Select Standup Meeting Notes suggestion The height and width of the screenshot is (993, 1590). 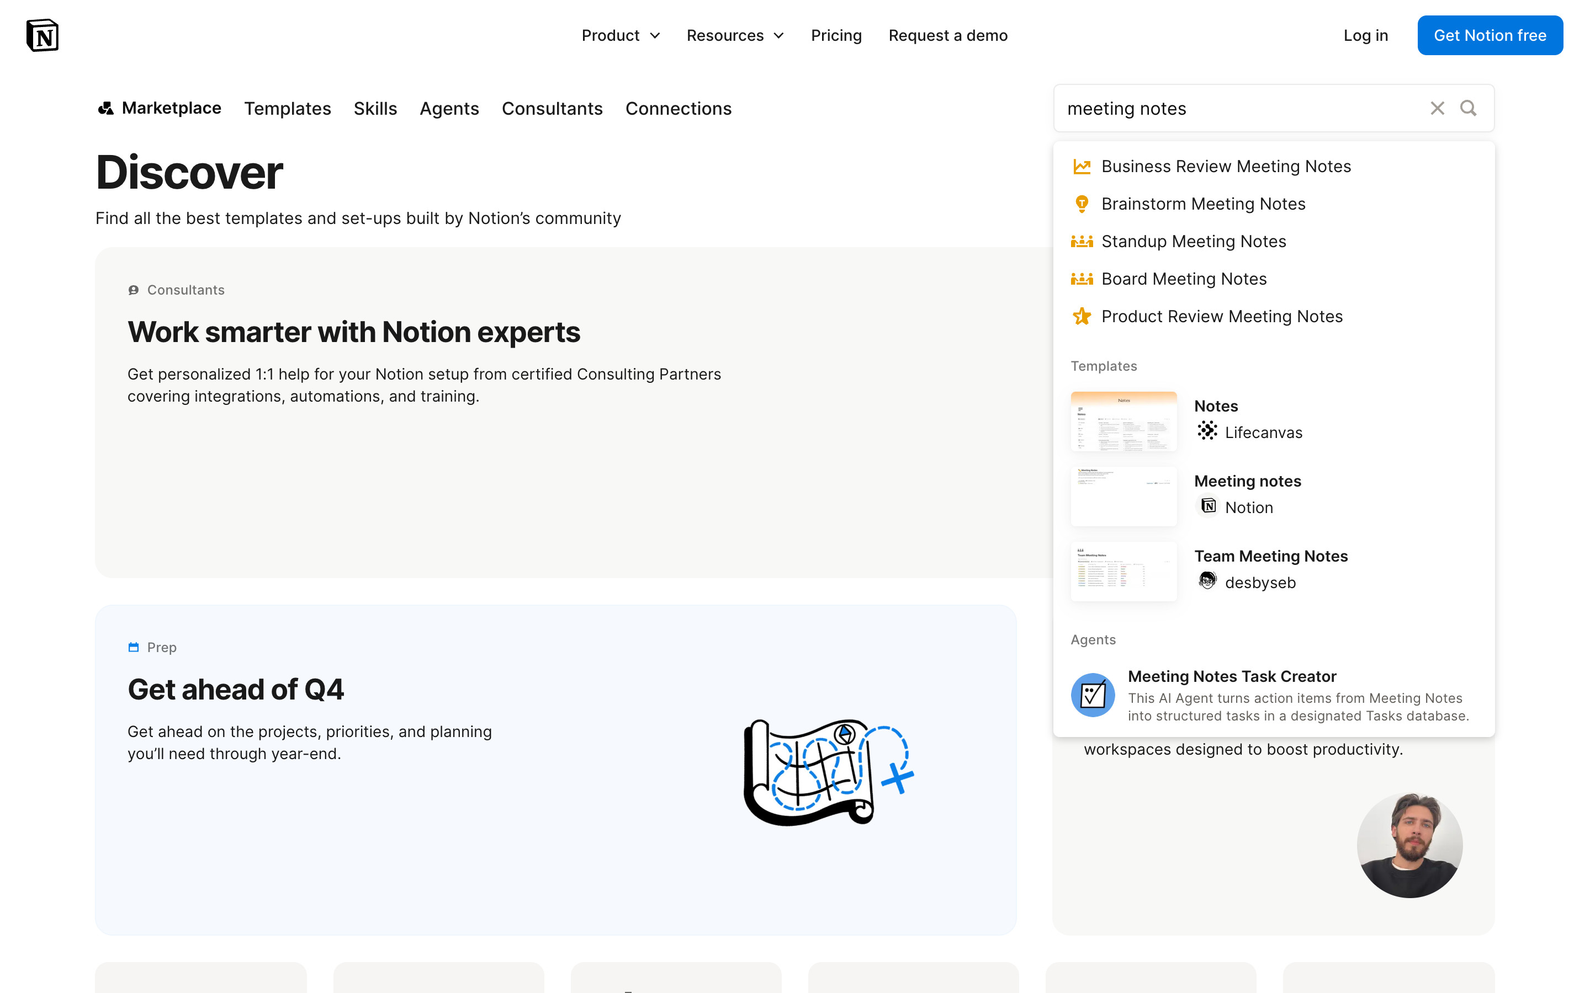[1273, 242]
